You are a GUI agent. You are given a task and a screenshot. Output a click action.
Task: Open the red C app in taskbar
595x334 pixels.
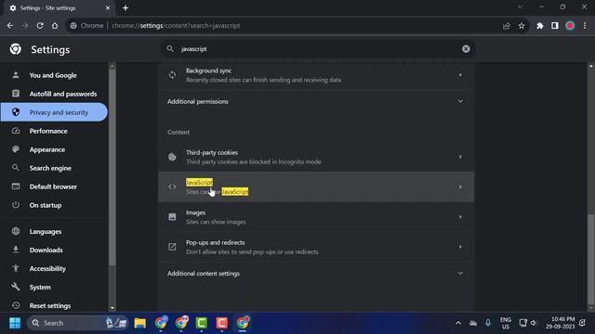click(222, 323)
